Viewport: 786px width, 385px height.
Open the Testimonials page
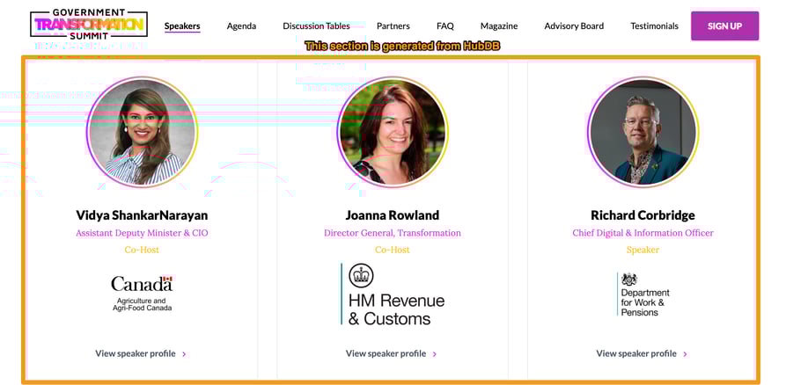click(654, 25)
